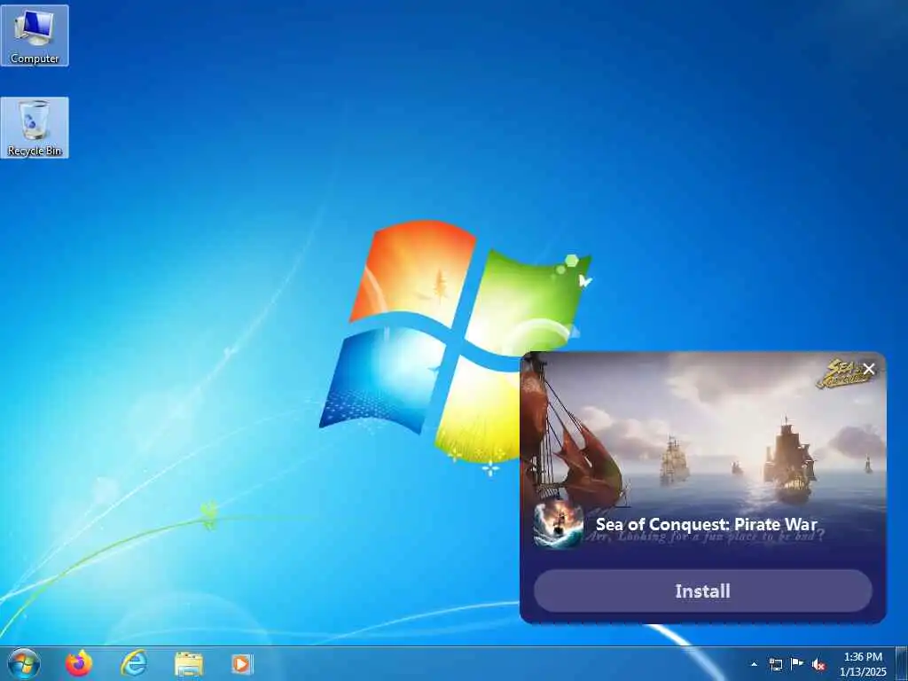Open Action Center flag icon
The width and height of the screenshot is (908, 681).
(797, 664)
